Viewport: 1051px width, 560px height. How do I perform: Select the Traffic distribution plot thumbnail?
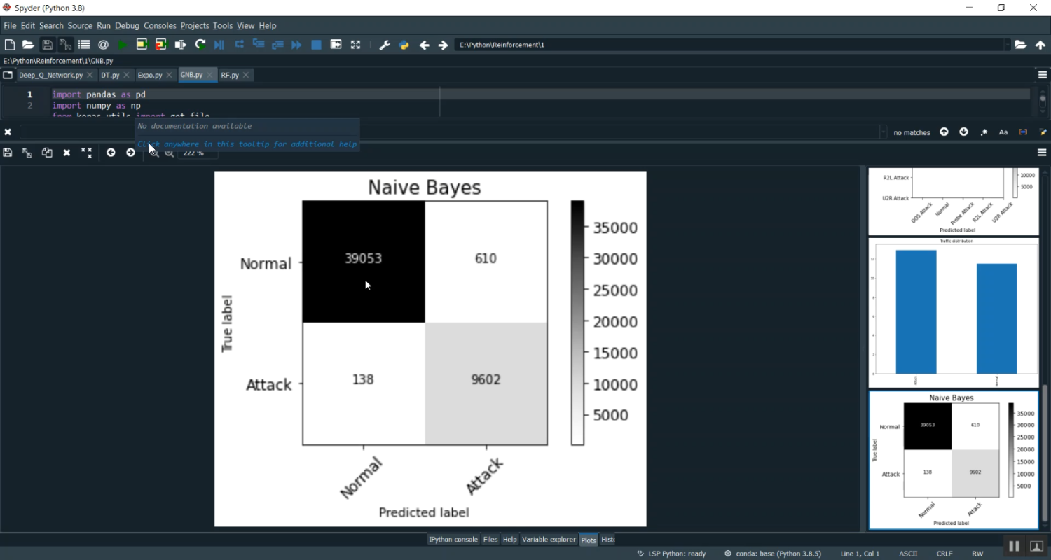(953, 313)
